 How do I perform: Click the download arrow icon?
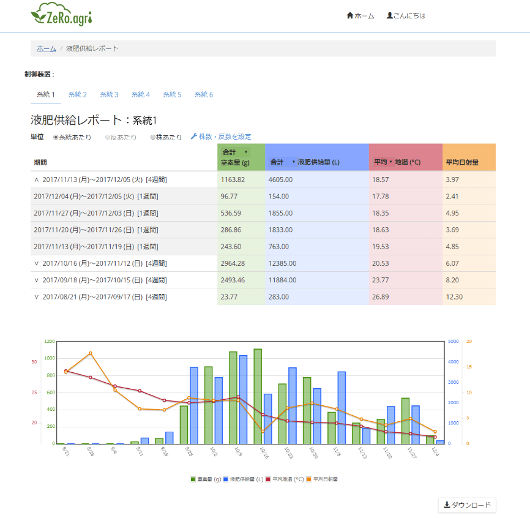(x=447, y=505)
